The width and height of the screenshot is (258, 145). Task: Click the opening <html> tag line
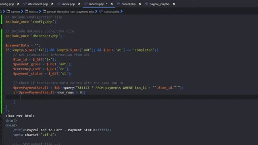11,121
